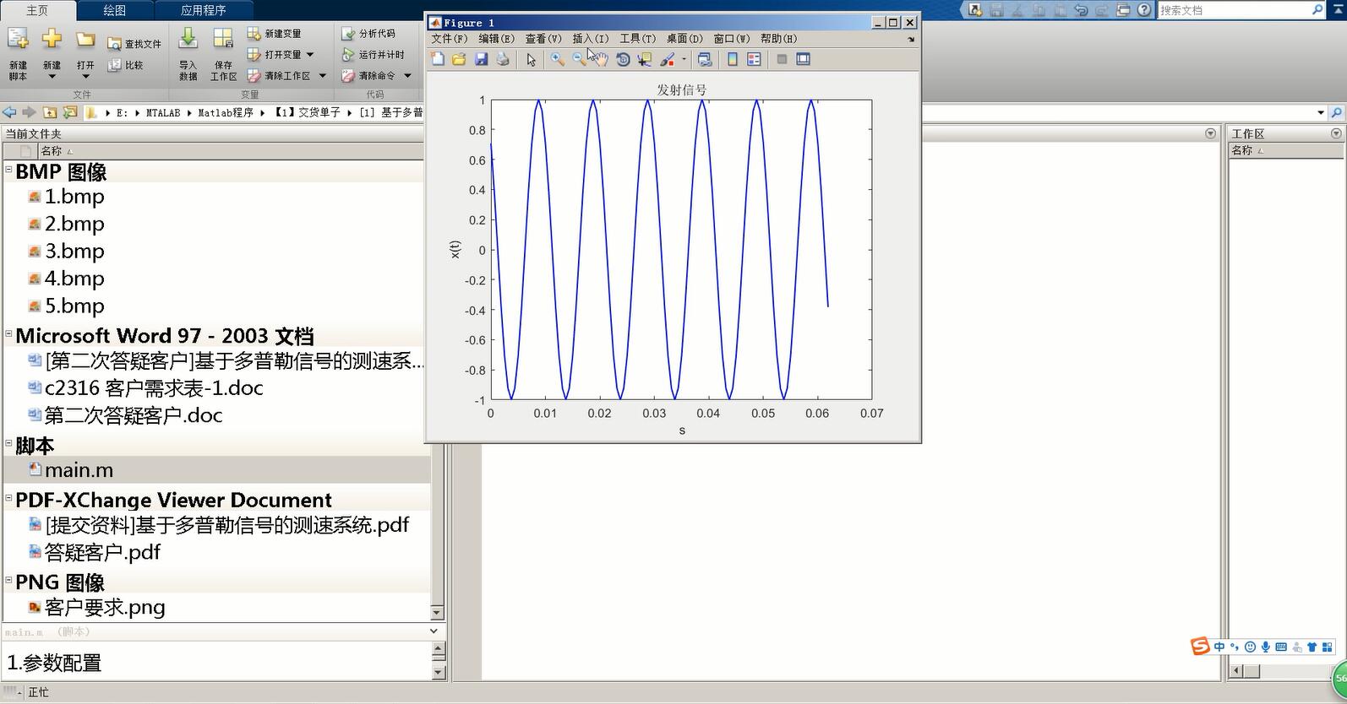1347x704 pixels.
Task: Open 工具(T) menu in Figure 1
Action: [x=637, y=39]
